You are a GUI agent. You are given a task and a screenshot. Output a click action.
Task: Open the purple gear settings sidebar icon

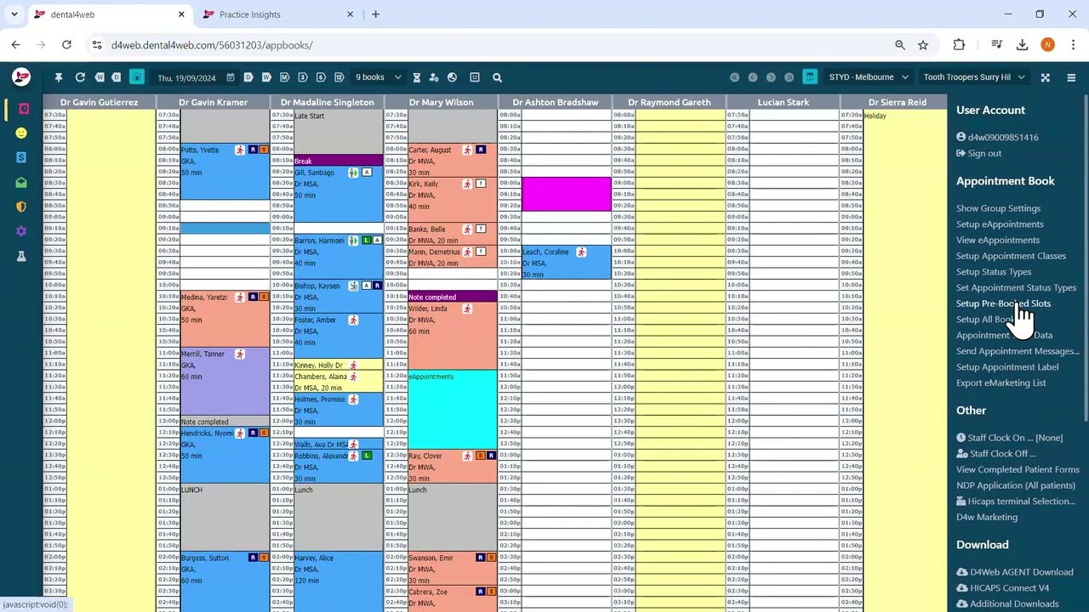21,231
